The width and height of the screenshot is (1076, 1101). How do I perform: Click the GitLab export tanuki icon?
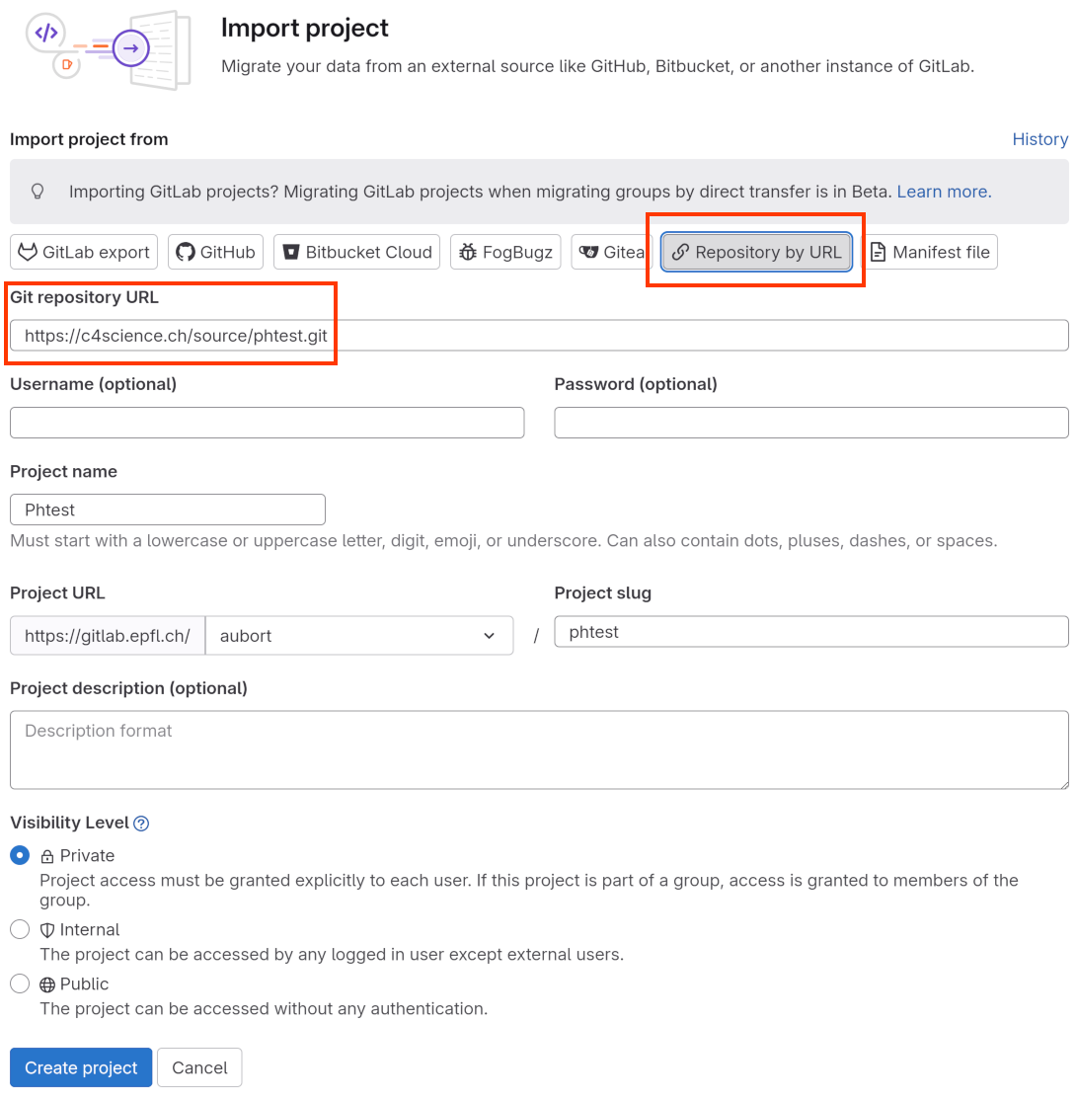(x=28, y=252)
